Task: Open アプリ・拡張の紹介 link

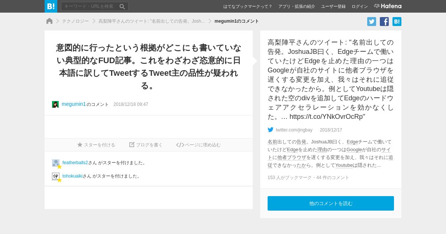Action: click(x=297, y=6)
